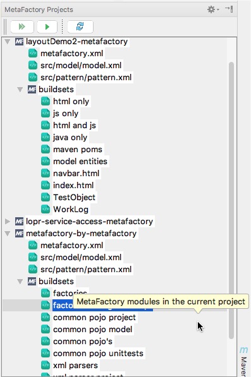This screenshot has width=251, height=377.
Task: Collapse buildsets under metafactory-by-metafactory
Action: tap(20, 282)
